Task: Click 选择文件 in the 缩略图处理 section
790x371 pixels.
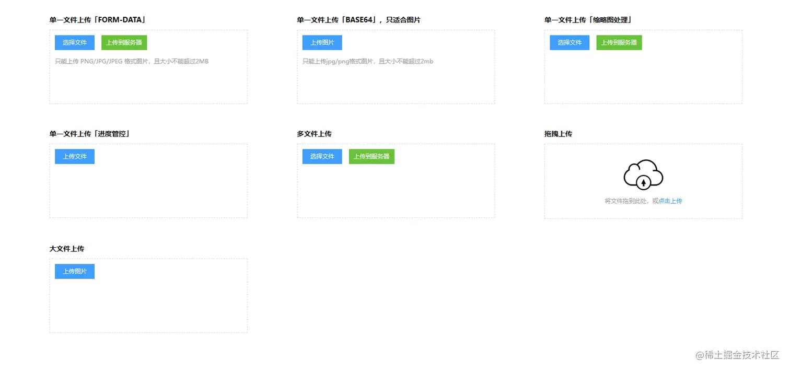Action: (570, 42)
